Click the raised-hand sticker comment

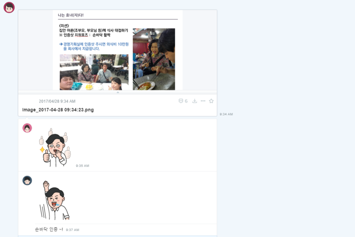(55, 200)
